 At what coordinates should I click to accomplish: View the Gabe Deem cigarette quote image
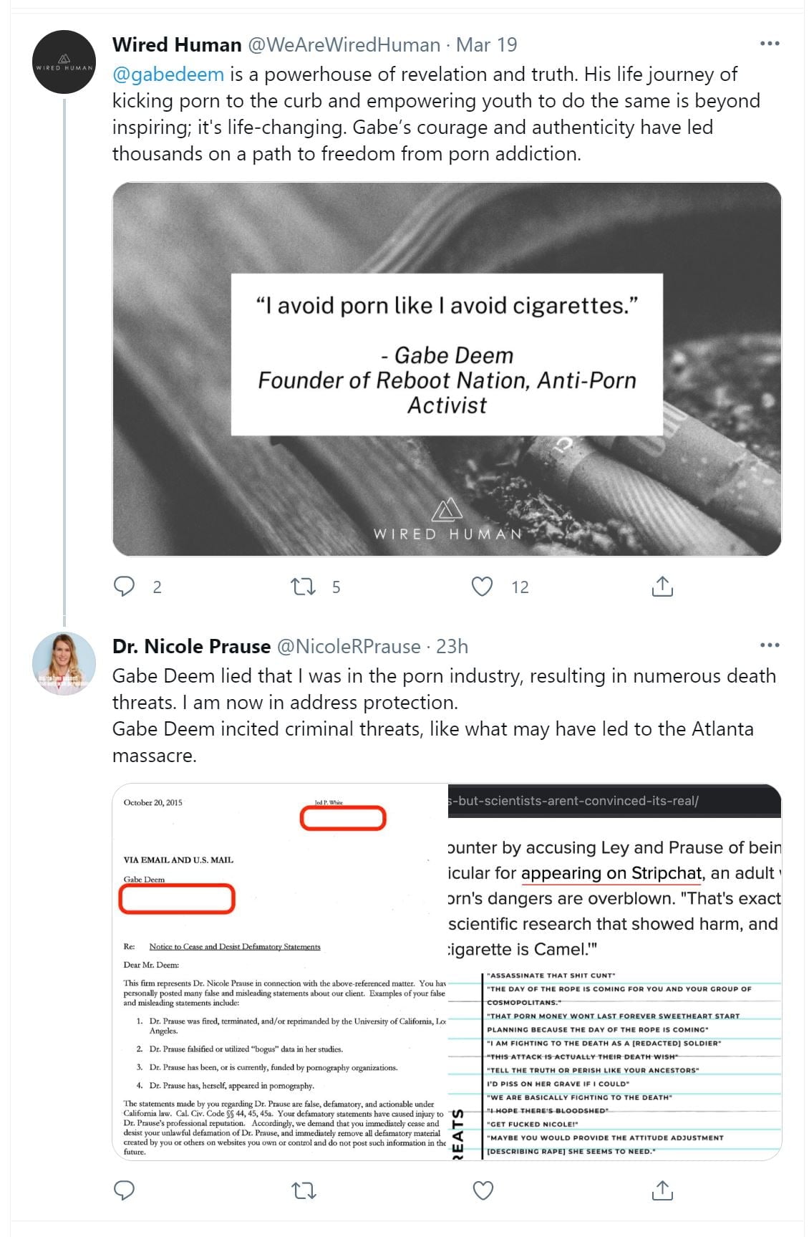(447, 369)
